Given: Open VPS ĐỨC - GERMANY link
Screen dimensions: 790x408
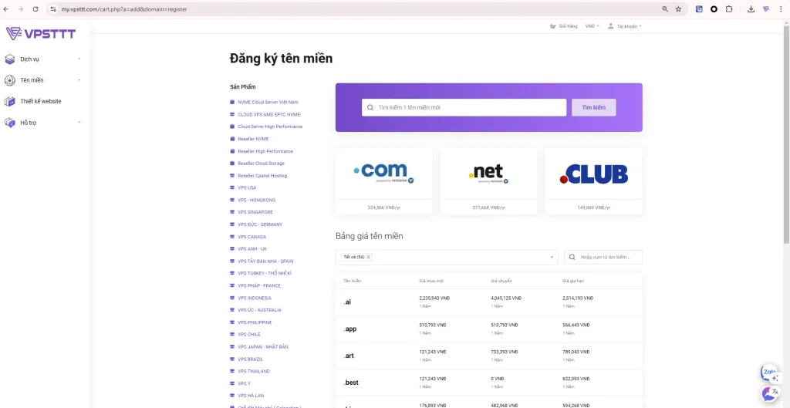Looking at the screenshot, I should (260, 224).
